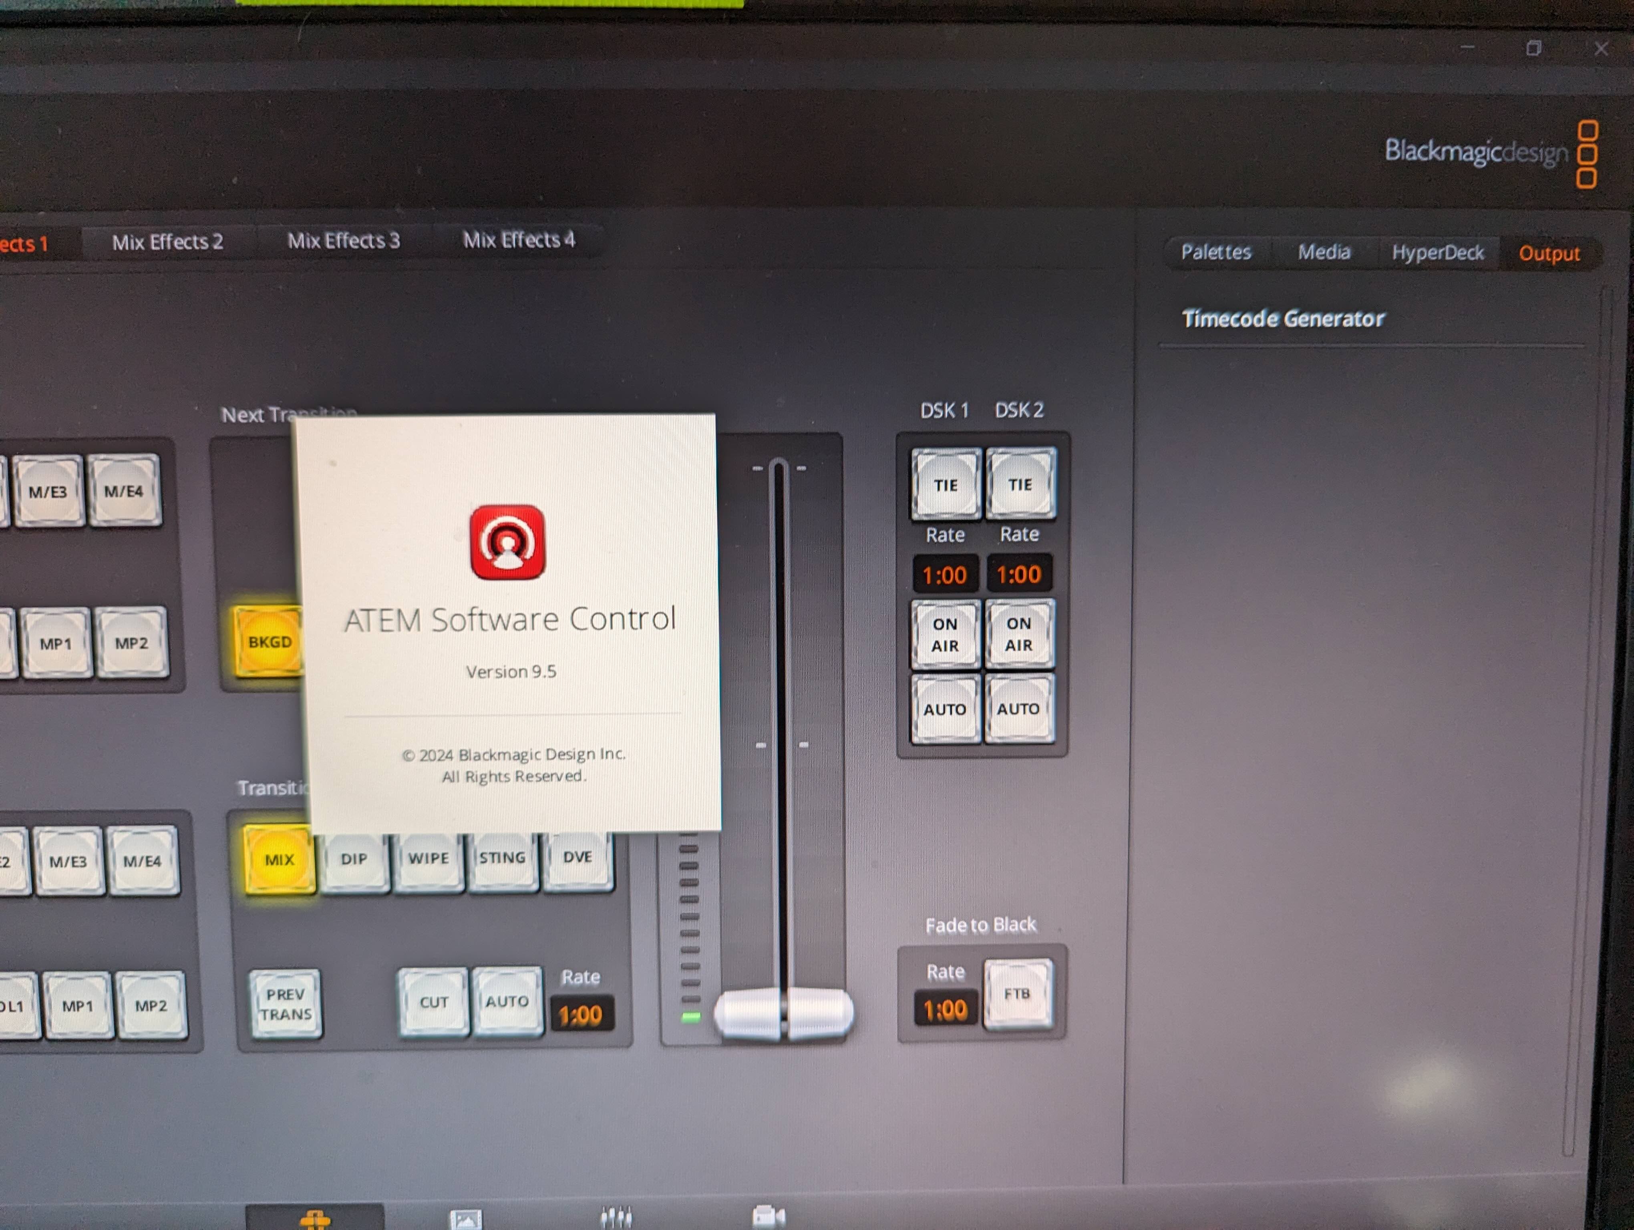Toggle DSK 1 ON AIR

pyautogui.click(x=945, y=635)
